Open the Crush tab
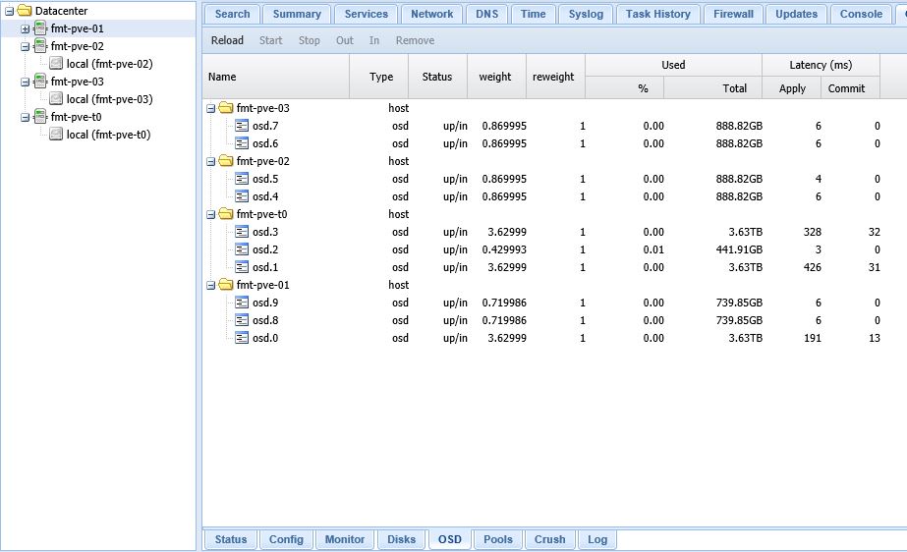Viewport: 907px width, 552px height. pyautogui.click(x=549, y=539)
